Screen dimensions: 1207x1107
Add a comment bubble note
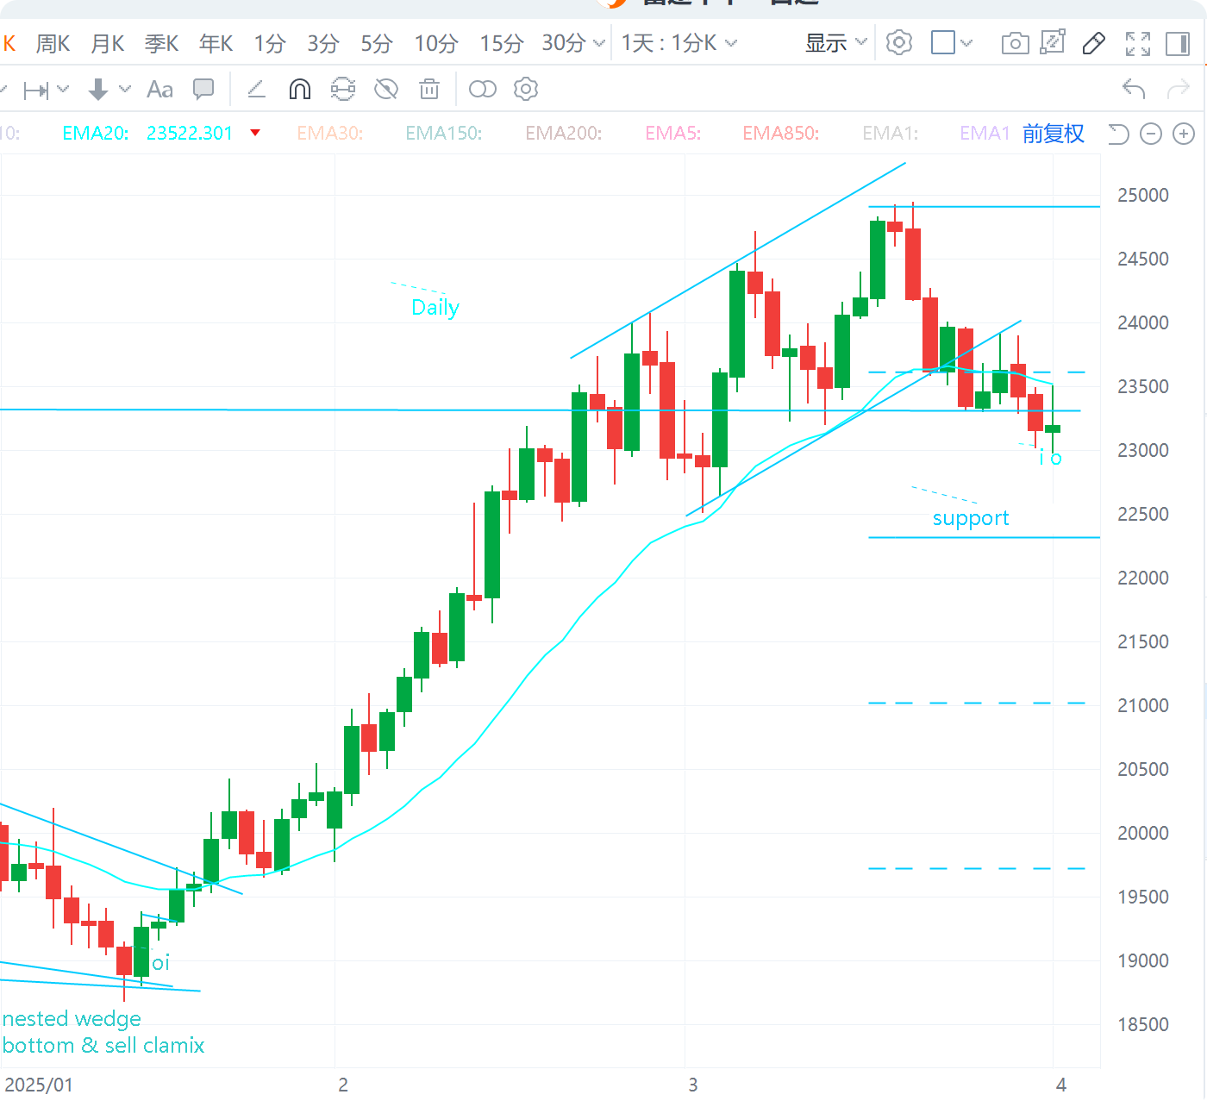tap(203, 89)
